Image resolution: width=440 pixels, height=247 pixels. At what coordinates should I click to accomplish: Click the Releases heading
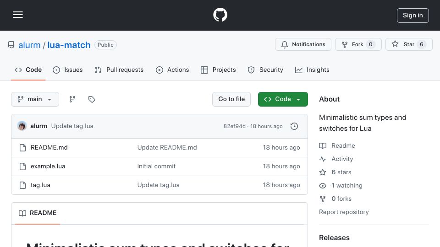334,238
